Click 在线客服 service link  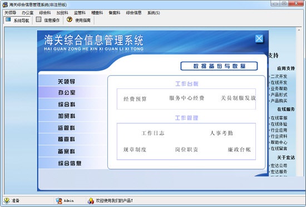tap(279, 118)
